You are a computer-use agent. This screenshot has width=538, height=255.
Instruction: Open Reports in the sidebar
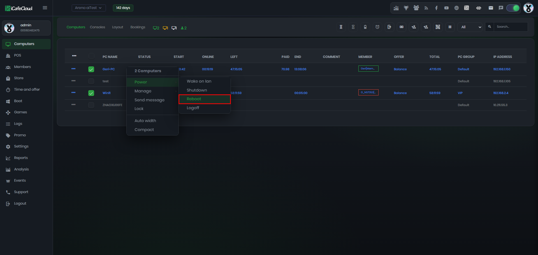pyautogui.click(x=26, y=158)
